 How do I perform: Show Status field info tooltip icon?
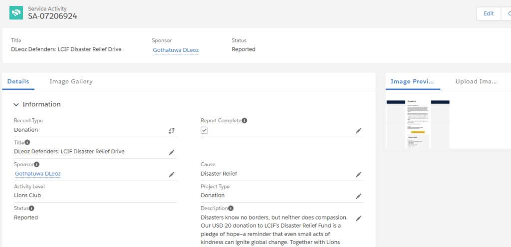click(31, 208)
